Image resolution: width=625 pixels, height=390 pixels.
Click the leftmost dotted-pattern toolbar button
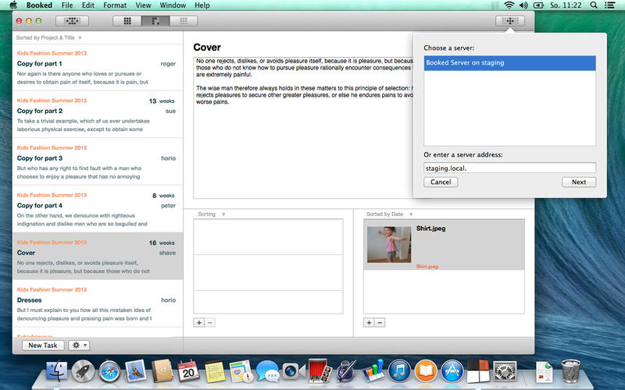(x=72, y=21)
